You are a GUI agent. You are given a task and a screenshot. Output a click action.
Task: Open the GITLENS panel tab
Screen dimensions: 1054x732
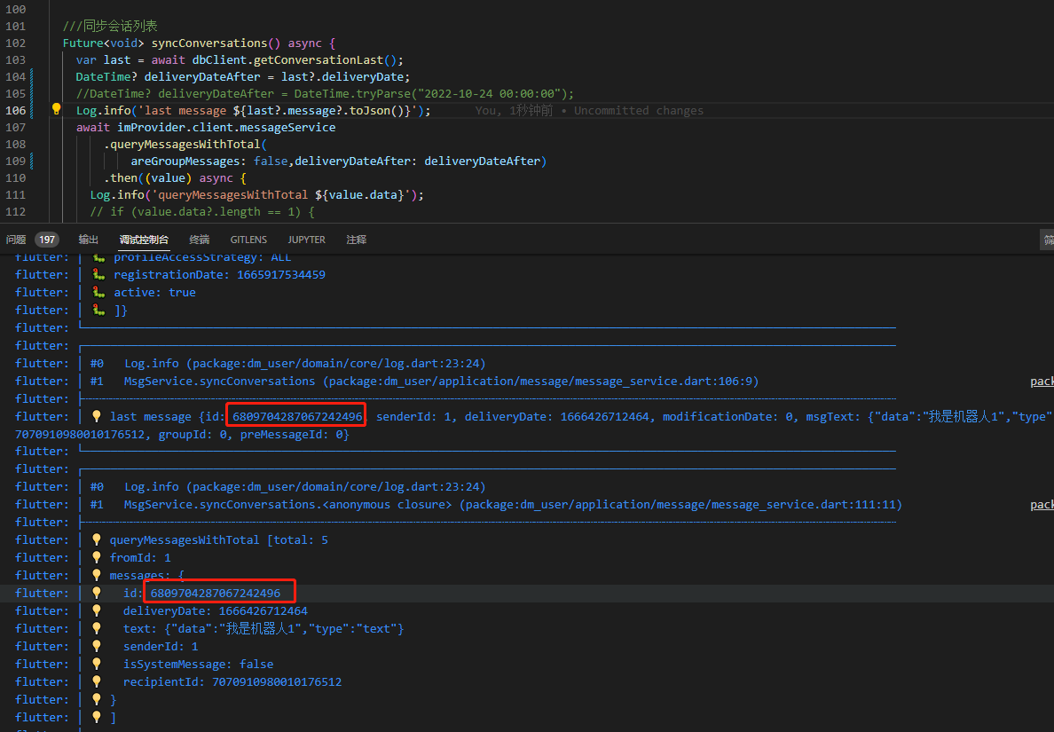click(248, 239)
